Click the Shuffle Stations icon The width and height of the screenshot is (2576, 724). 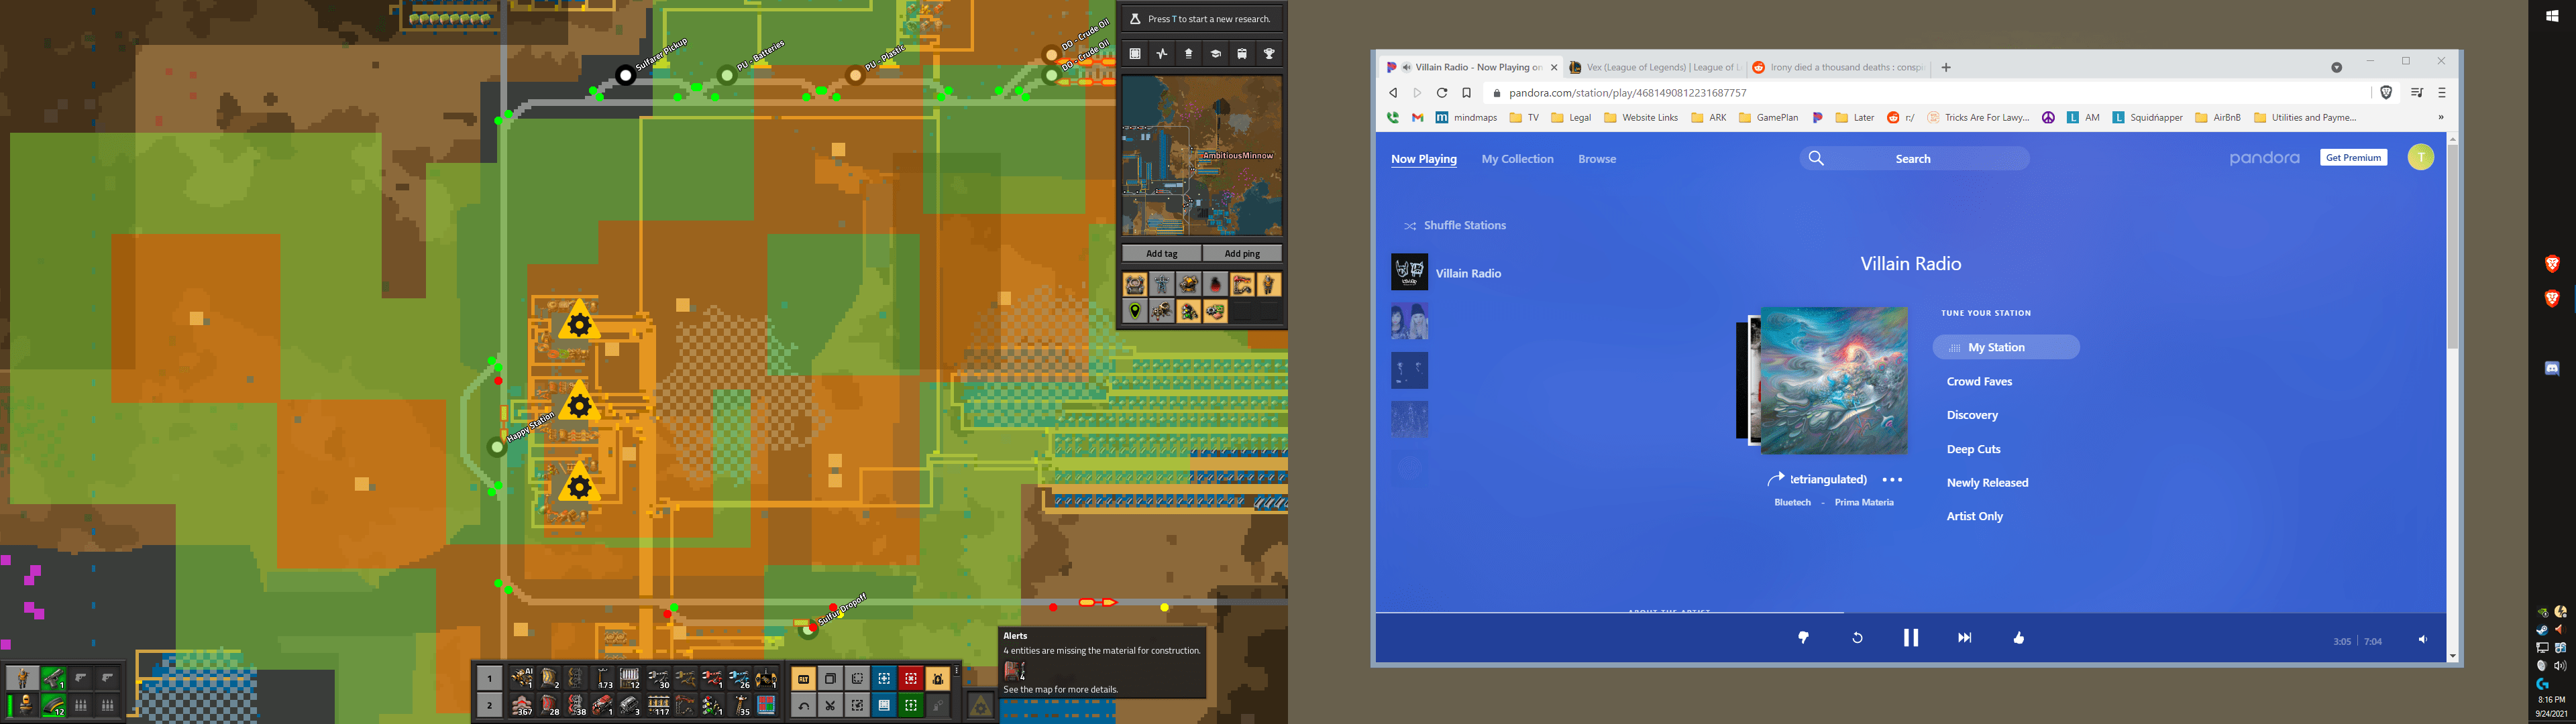(x=1411, y=225)
